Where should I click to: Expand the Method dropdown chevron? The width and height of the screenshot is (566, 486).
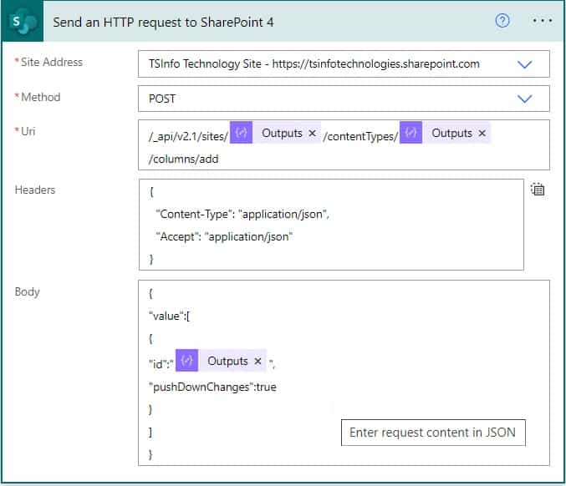524,99
